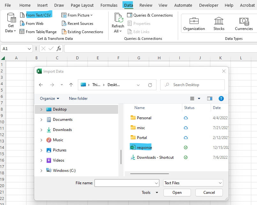Click the refresh button beside address bar
This screenshot has height=205, width=257.
click(150, 85)
